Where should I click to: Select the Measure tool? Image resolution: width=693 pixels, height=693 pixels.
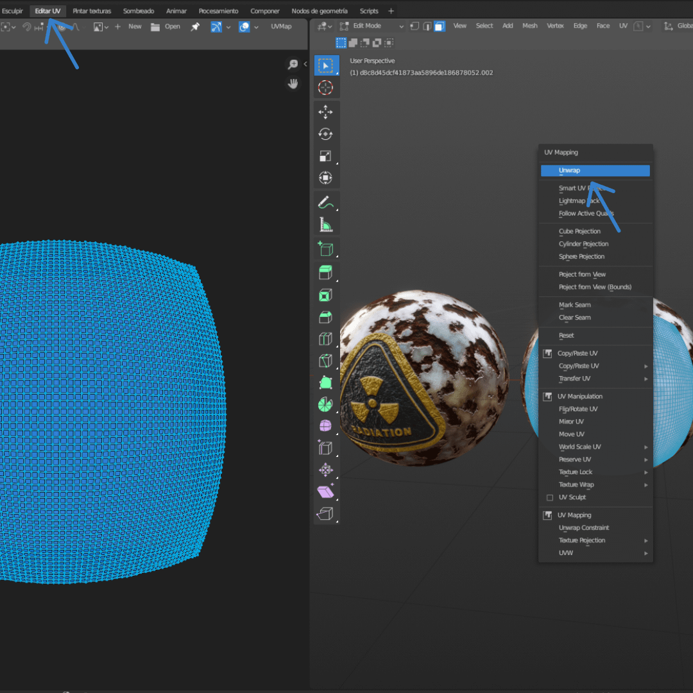pyautogui.click(x=326, y=225)
